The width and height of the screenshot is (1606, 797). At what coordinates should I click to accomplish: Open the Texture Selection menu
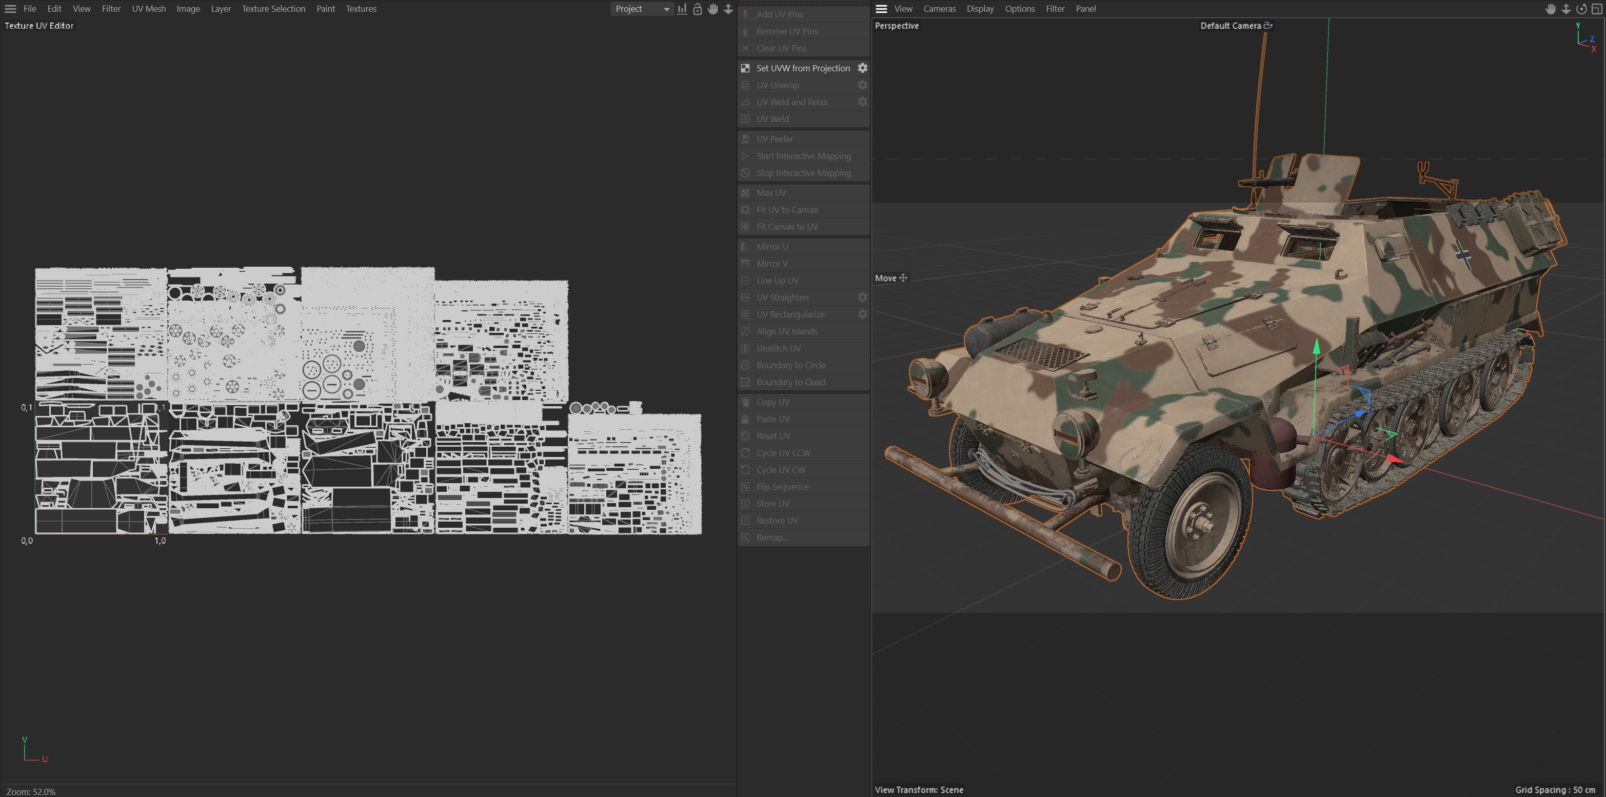[273, 9]
